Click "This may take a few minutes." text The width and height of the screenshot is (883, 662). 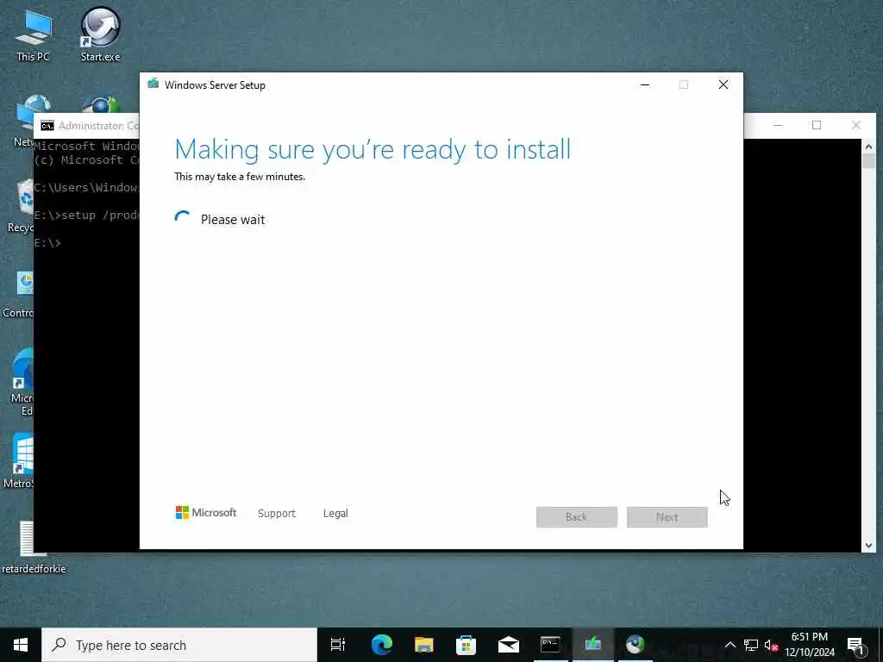(x=240, y=176)
